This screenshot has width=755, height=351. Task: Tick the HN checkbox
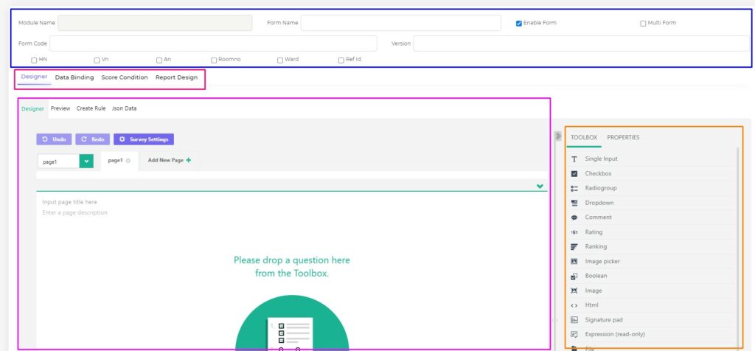click(34, 60)
